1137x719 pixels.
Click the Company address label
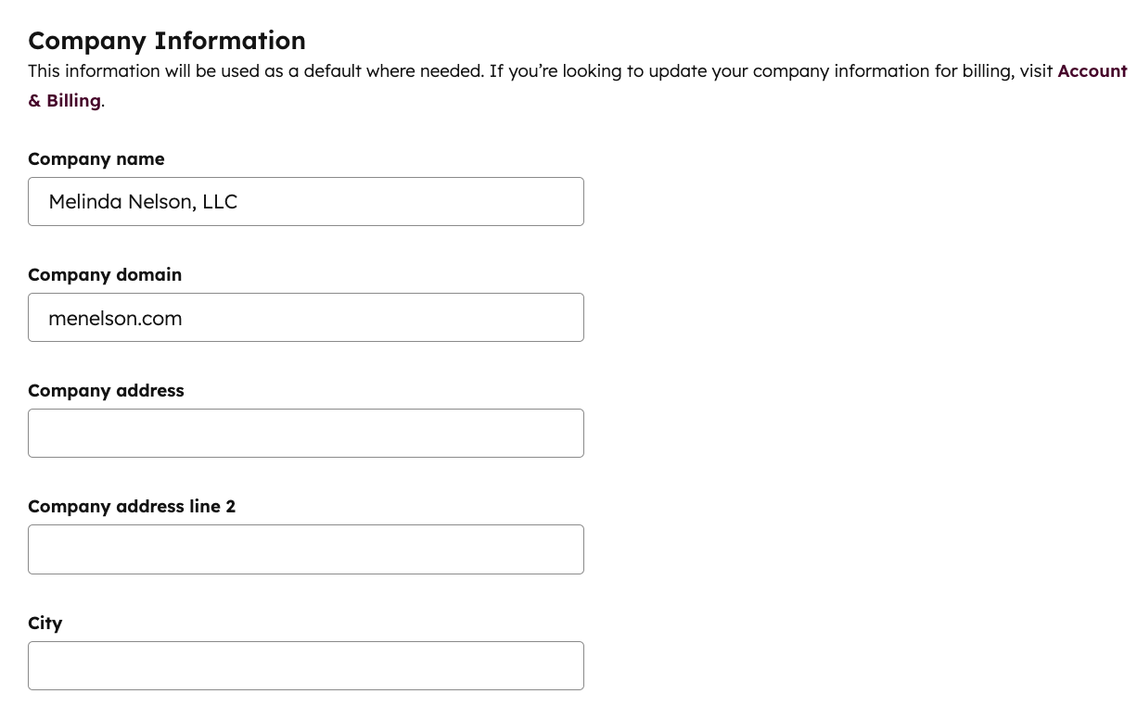point(106,390)
